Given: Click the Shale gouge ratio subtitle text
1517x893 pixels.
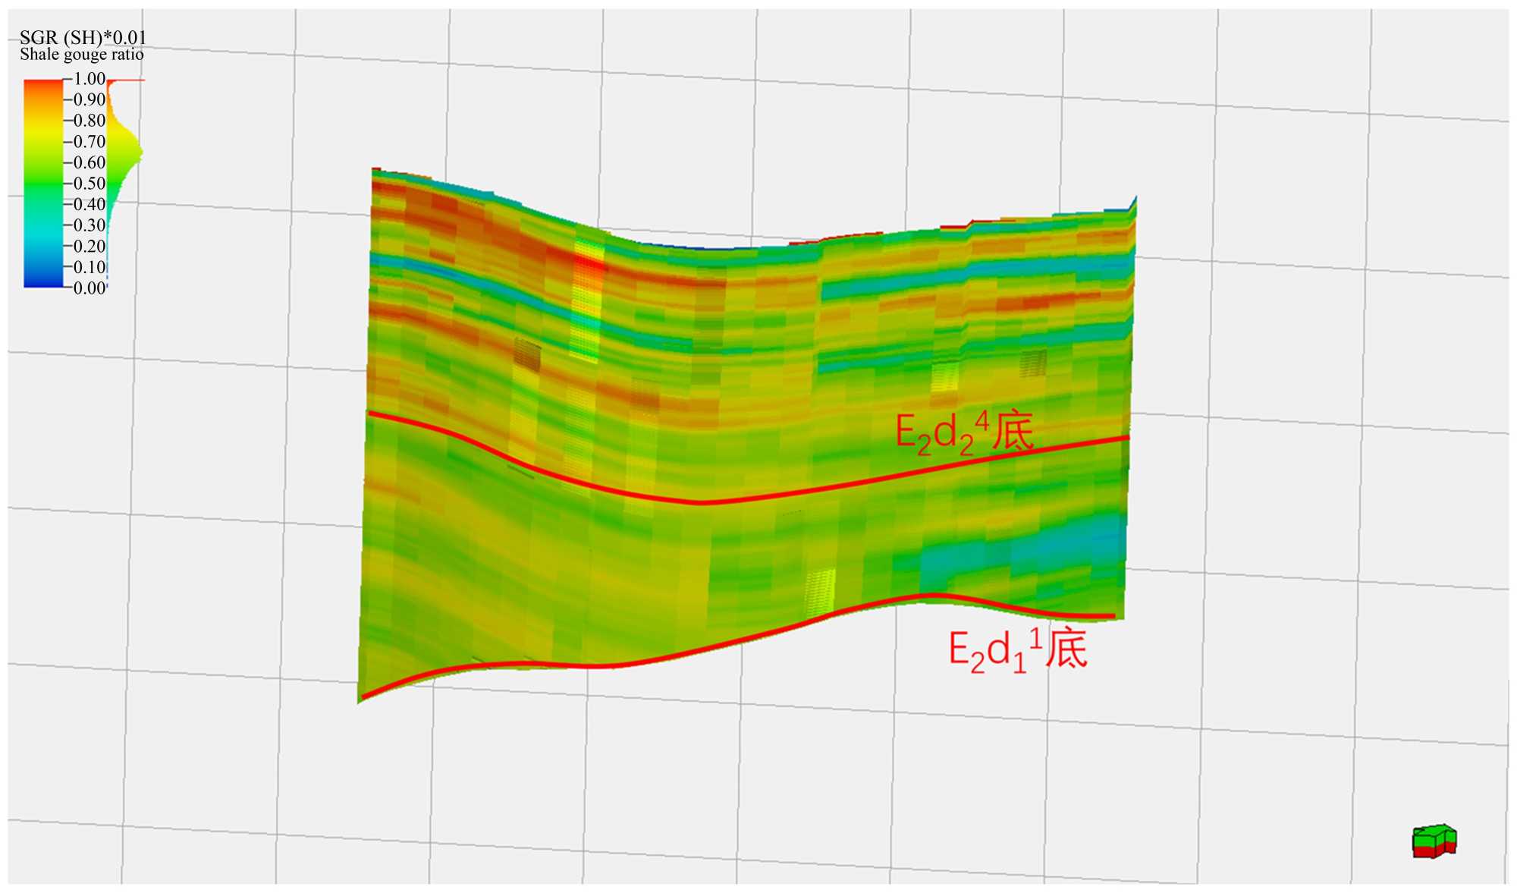Looking at the screenshot, I should pos(81,55).
